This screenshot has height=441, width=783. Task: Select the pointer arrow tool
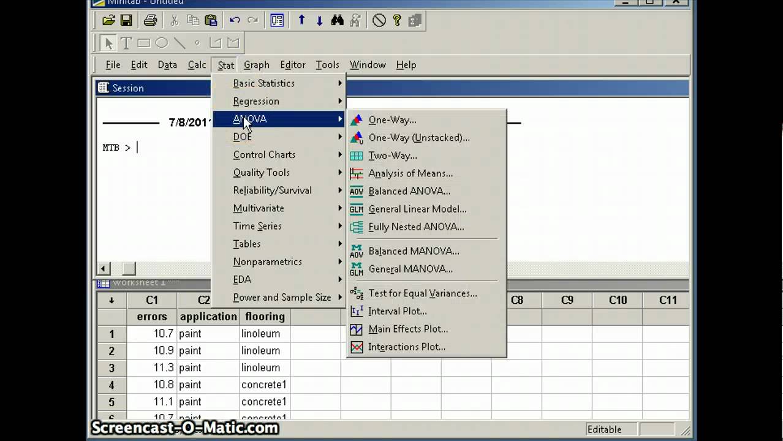click(108, 43)
